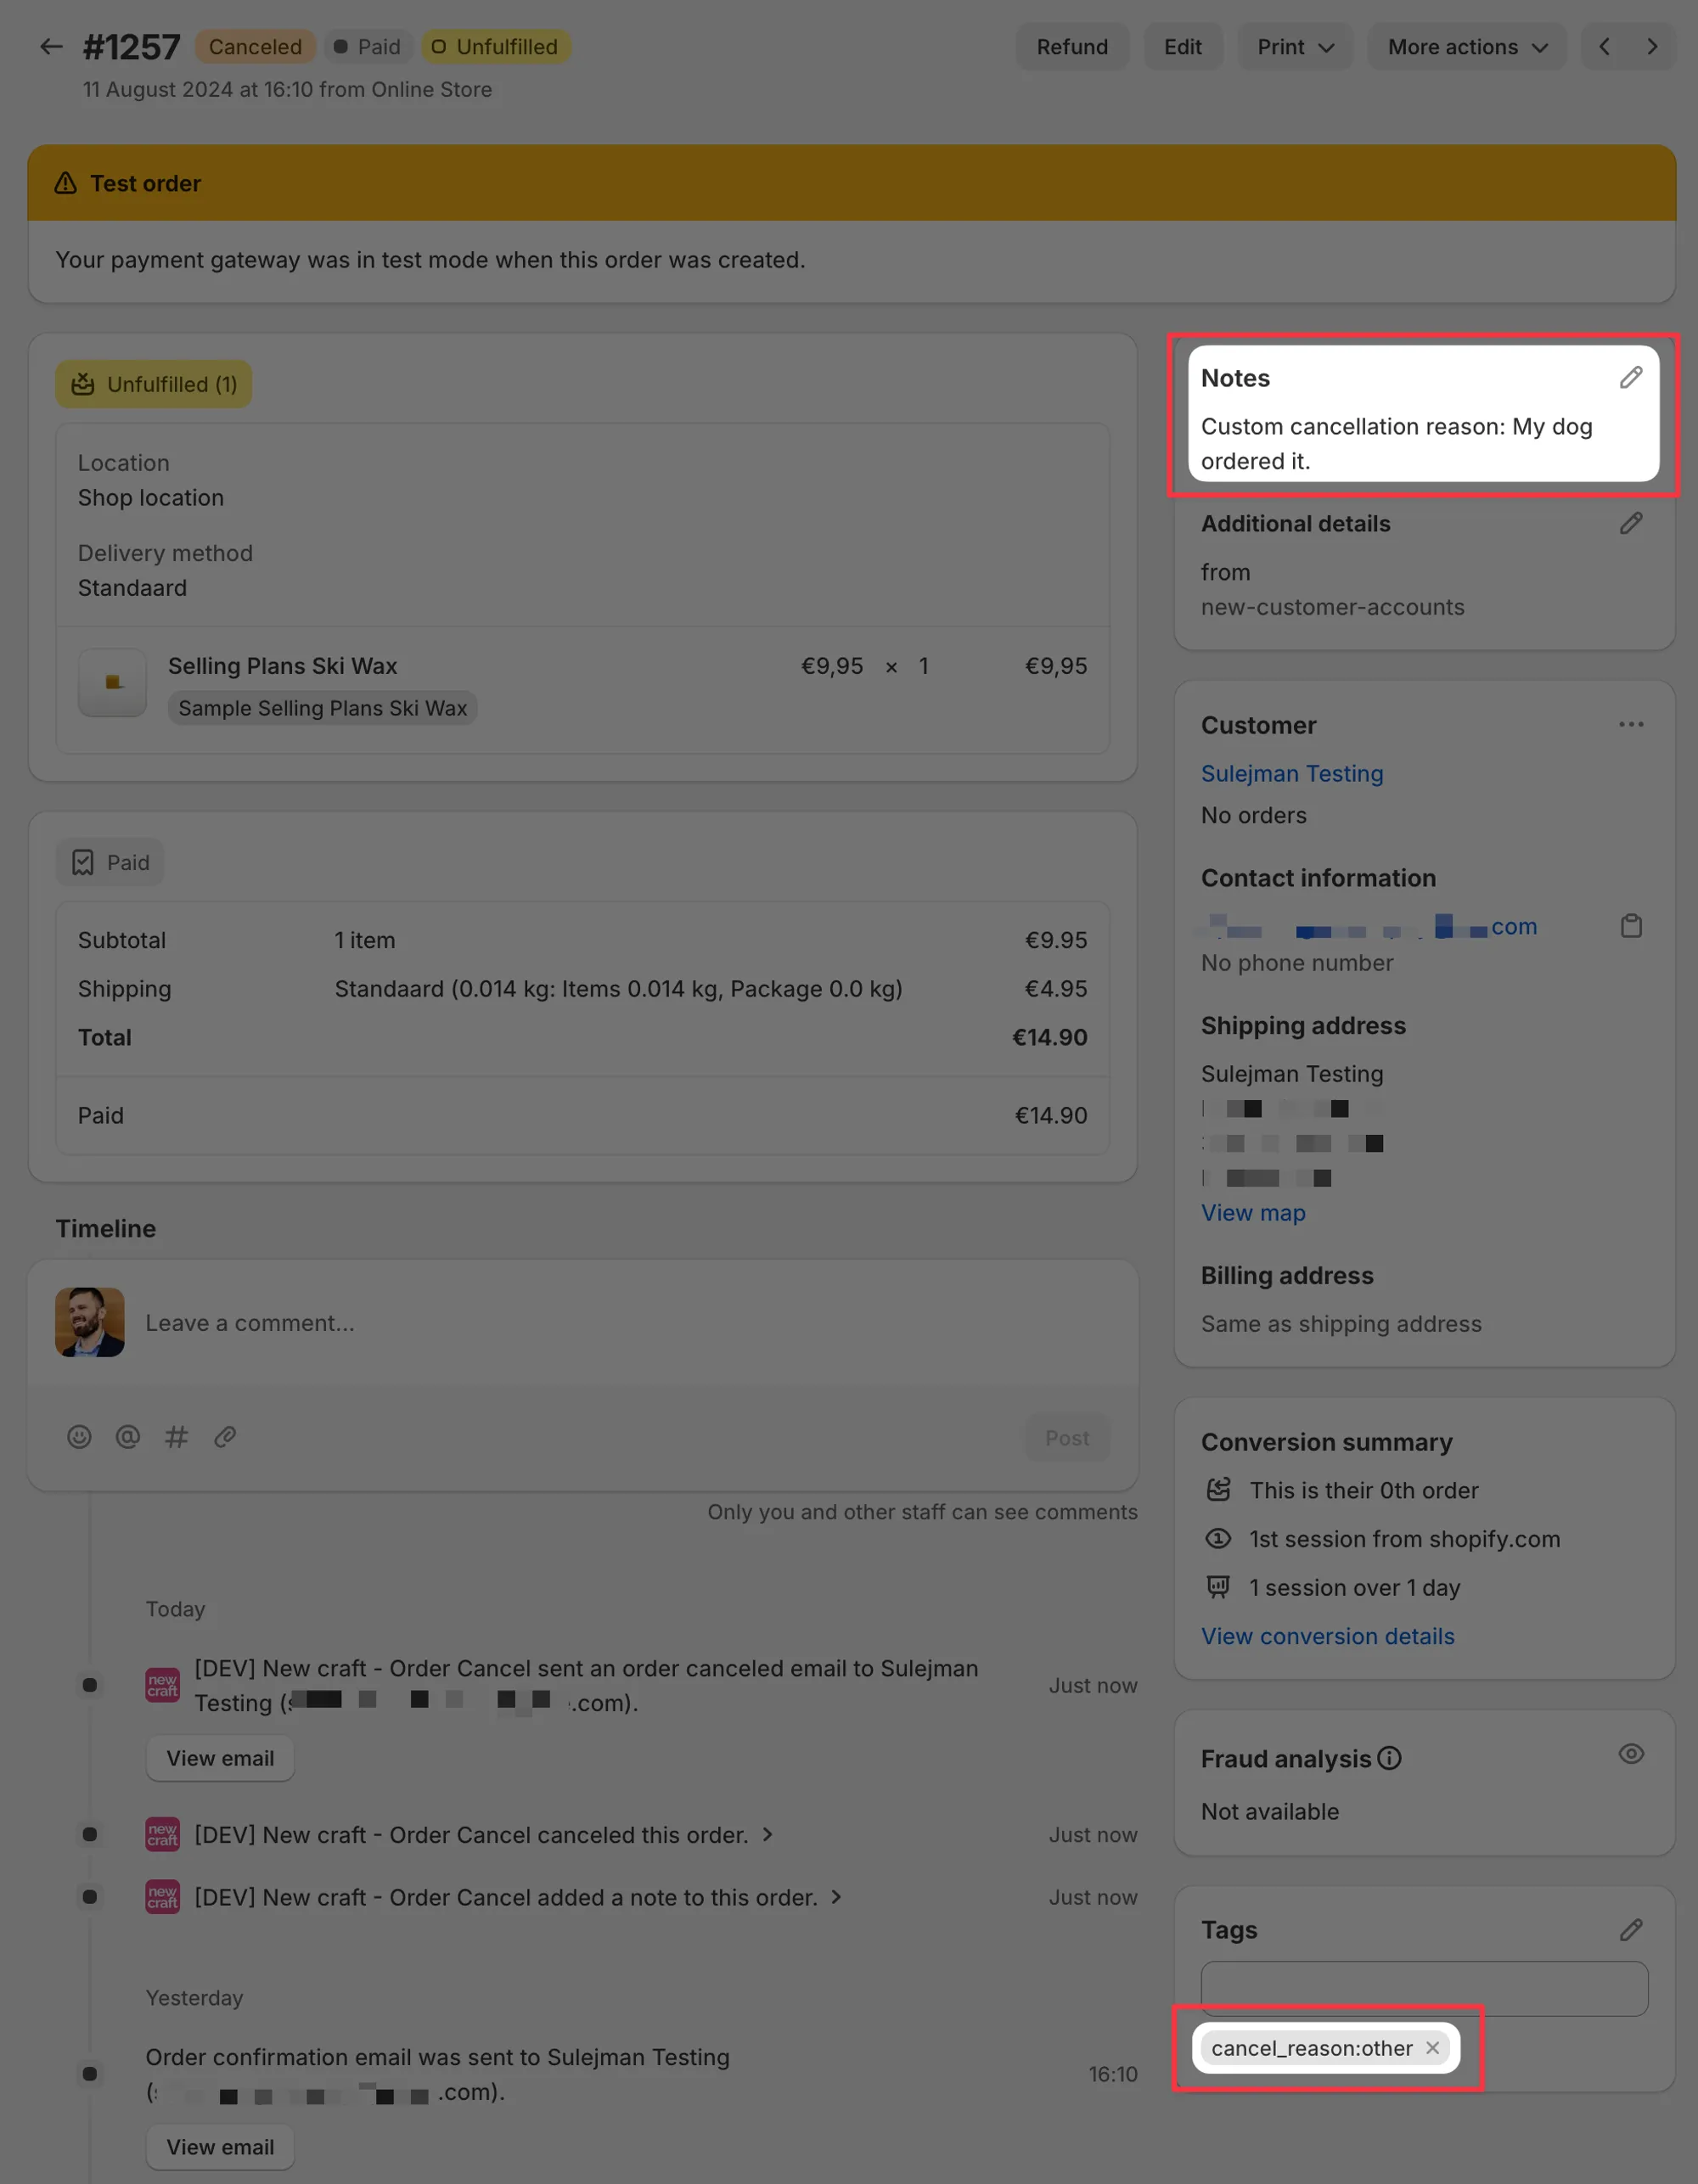Add a hashtag via the # icon

[x=176, y=1437]
